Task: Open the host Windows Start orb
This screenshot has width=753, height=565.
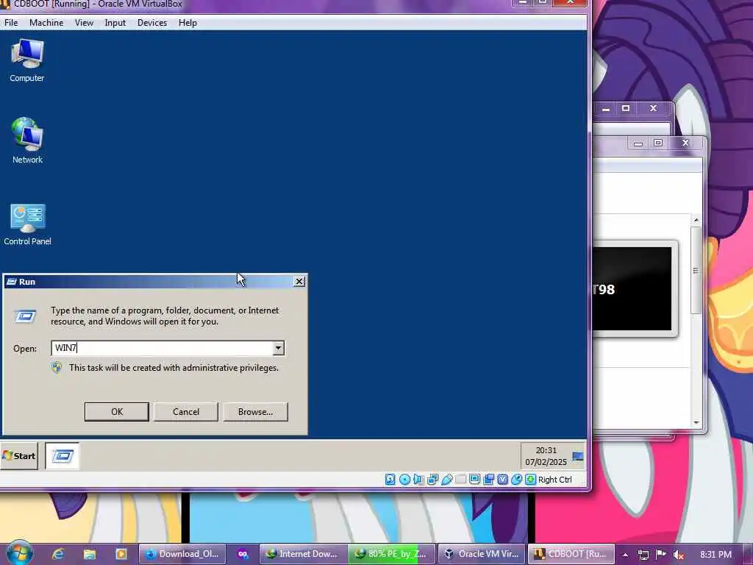Action: click(19, 553)
